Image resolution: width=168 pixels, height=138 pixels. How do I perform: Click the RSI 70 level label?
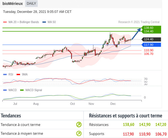point(146,79)
